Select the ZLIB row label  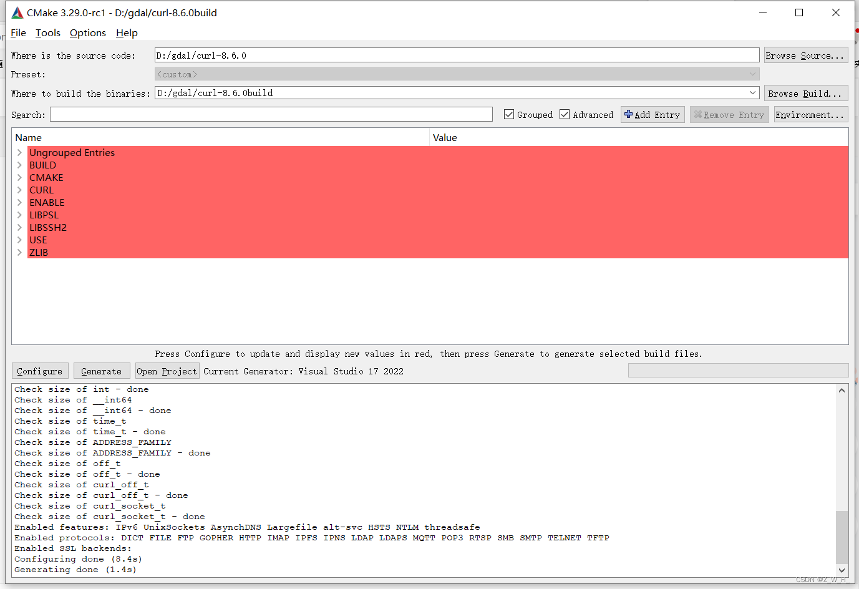[39, 252]
